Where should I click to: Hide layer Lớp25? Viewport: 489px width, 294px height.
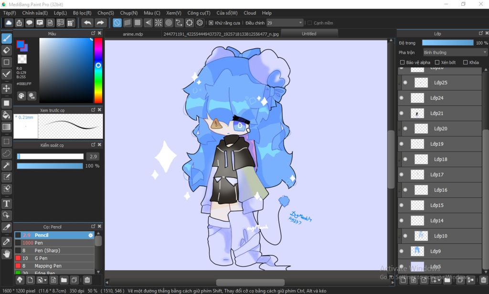click(405, 83)
